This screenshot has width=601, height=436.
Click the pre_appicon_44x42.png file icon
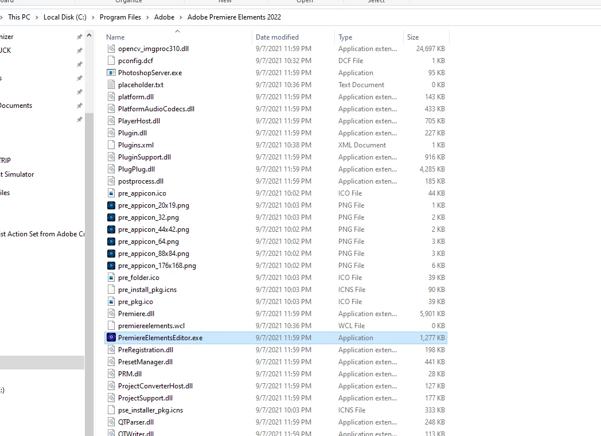coord(111,229)
